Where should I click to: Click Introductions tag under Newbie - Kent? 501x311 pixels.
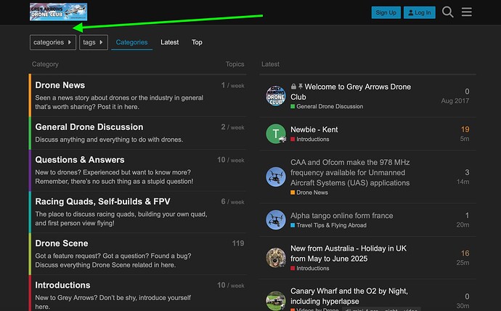pos(309,140)
